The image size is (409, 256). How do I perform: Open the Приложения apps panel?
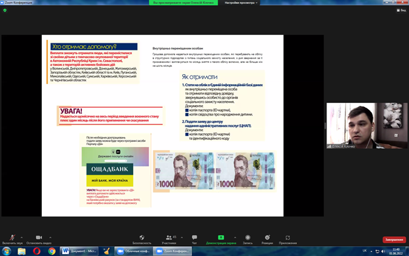[x=288, y=240]
